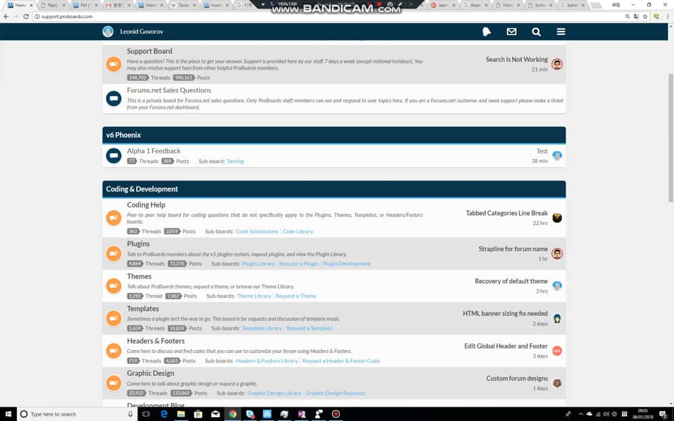This screenshot has height=421, width=674.
Task: Open the Windows Start menu
Action: (8, 414)
